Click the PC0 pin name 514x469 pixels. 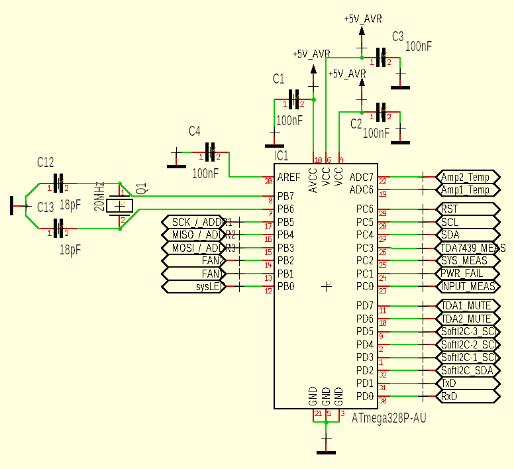[365, 286]
